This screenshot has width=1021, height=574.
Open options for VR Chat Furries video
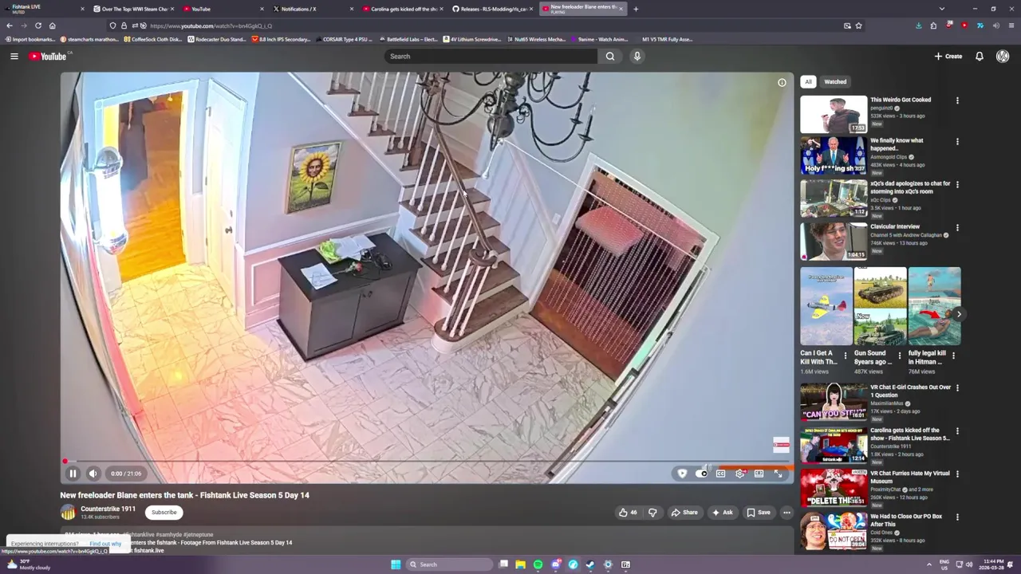(957, 474)
